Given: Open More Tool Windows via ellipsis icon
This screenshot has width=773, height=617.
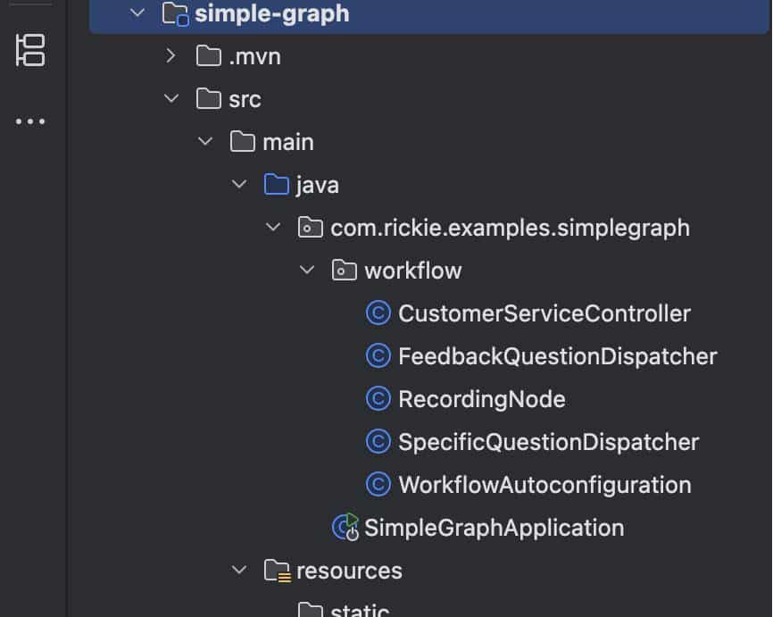Looking at the screenshot, I should [31, 121].
